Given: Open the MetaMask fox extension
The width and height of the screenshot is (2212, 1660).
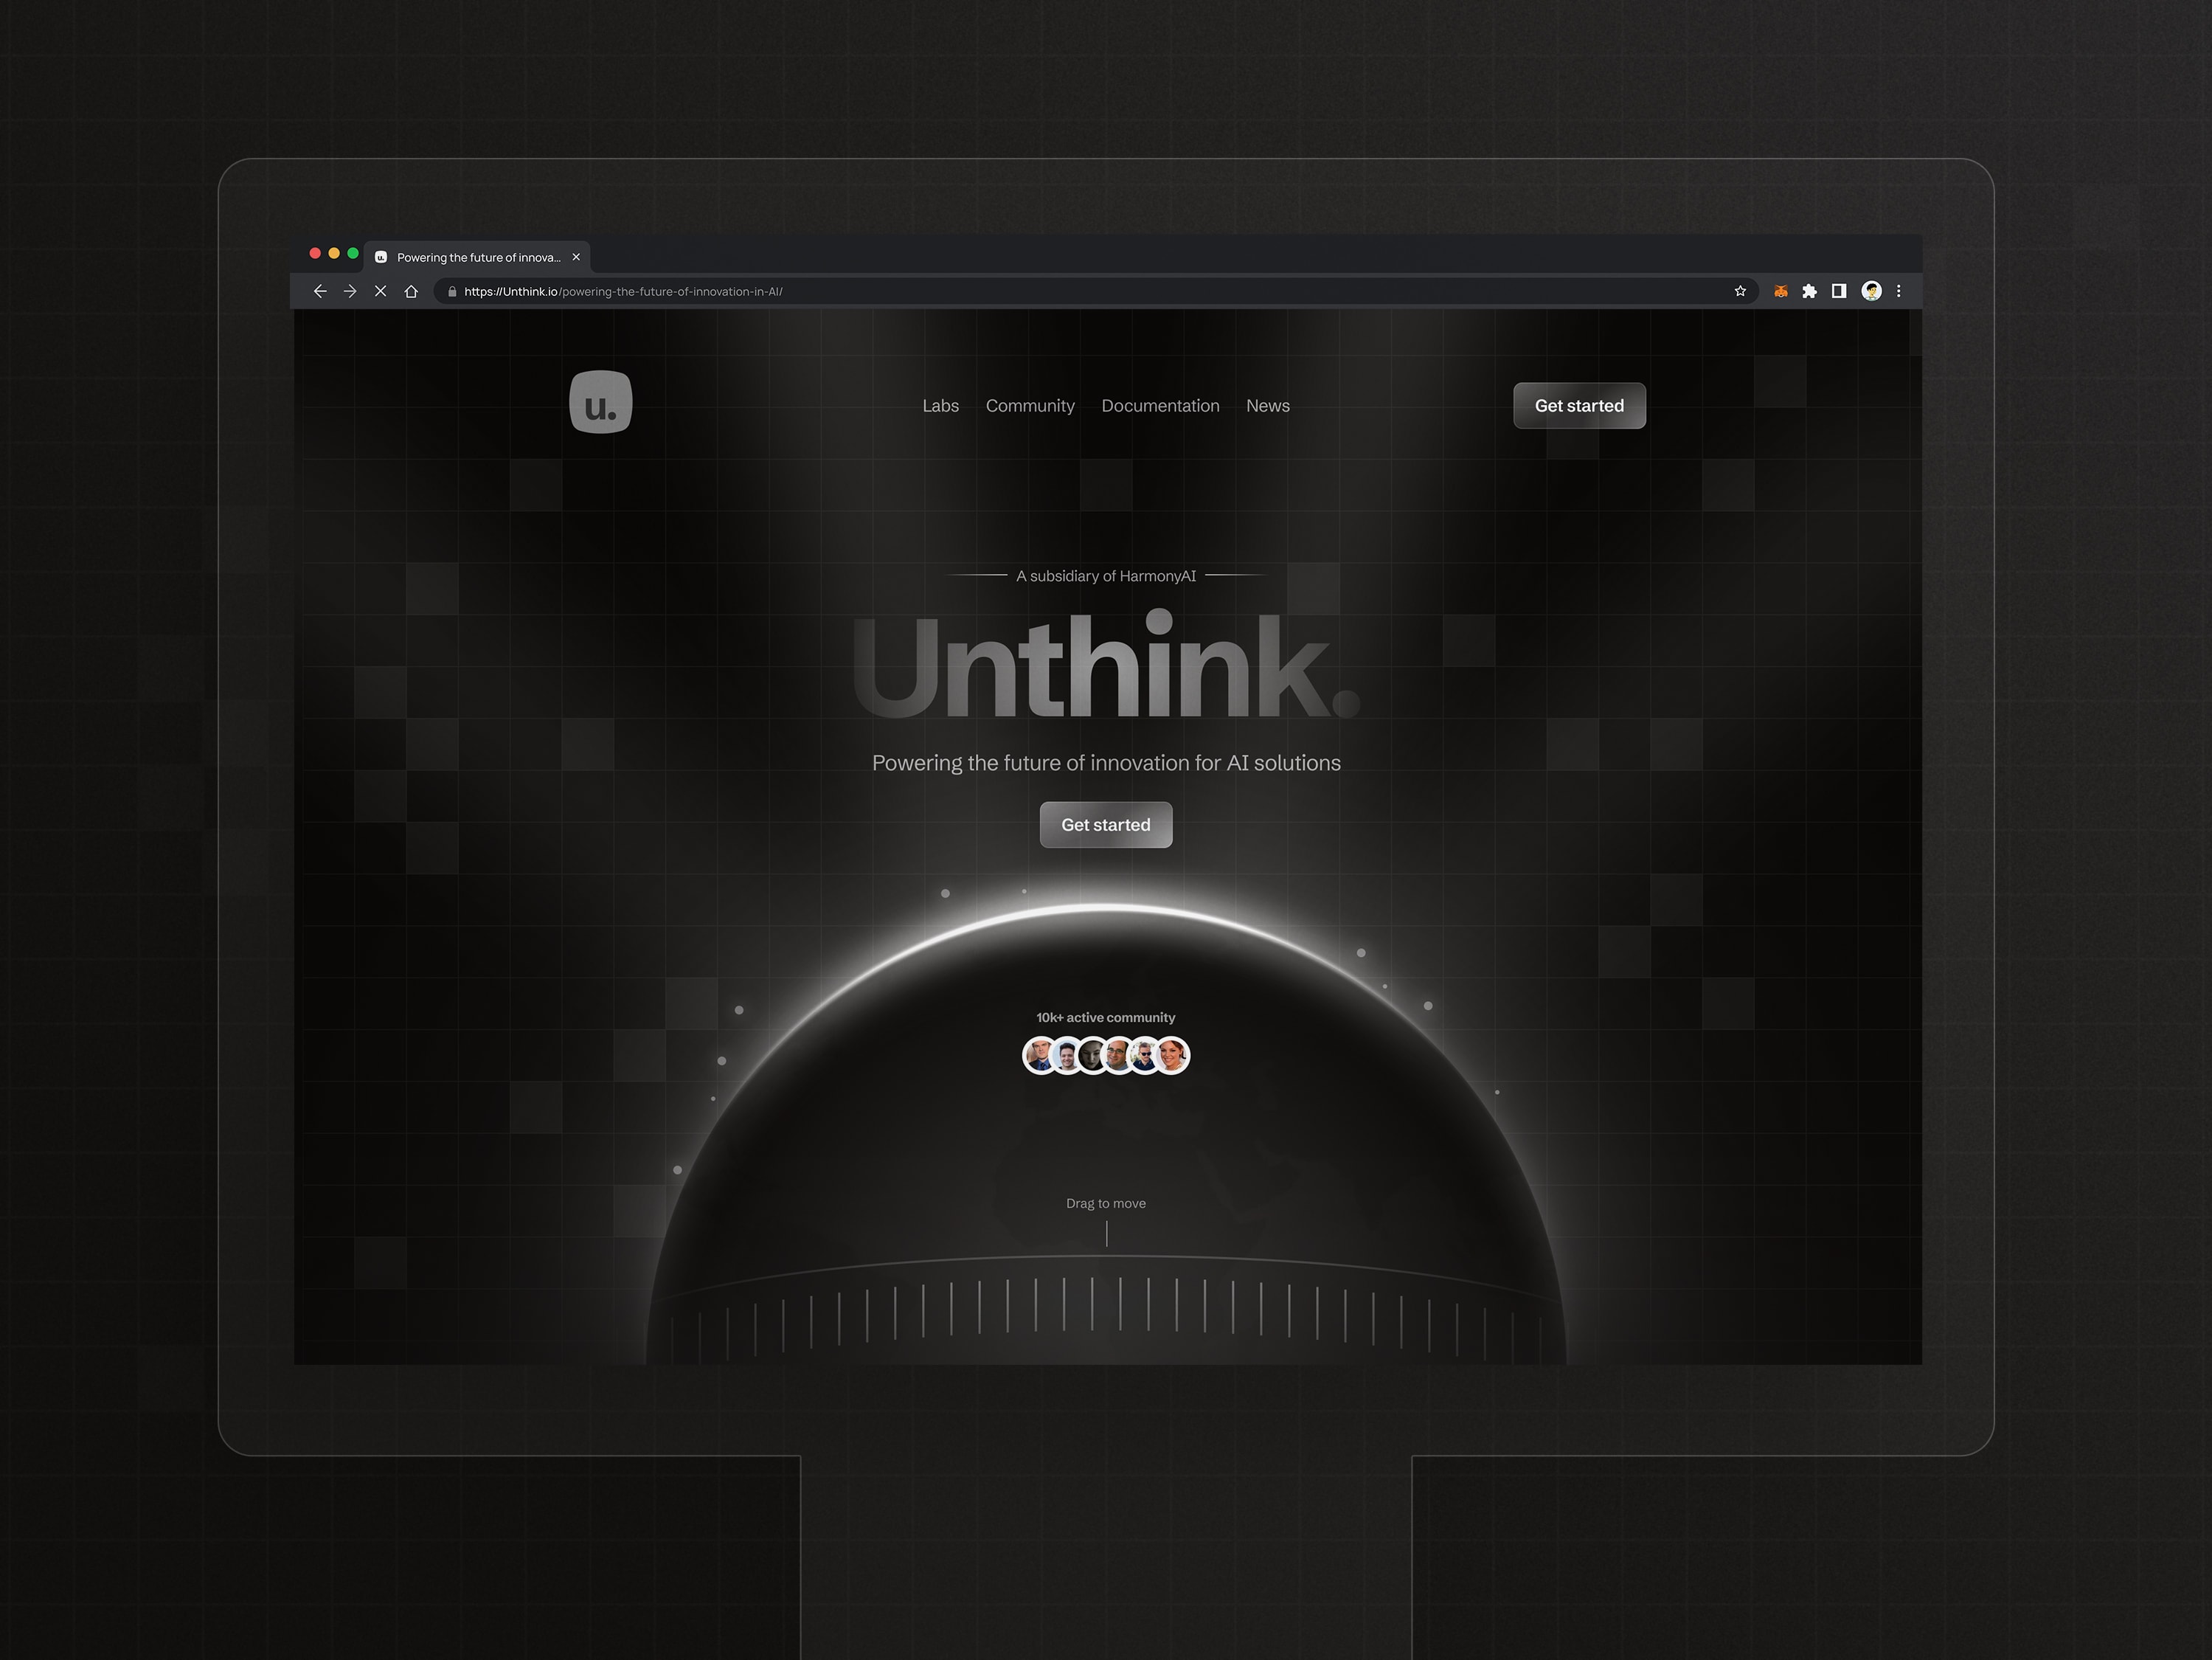Looking at the screenshot, I should point(1781,291).
